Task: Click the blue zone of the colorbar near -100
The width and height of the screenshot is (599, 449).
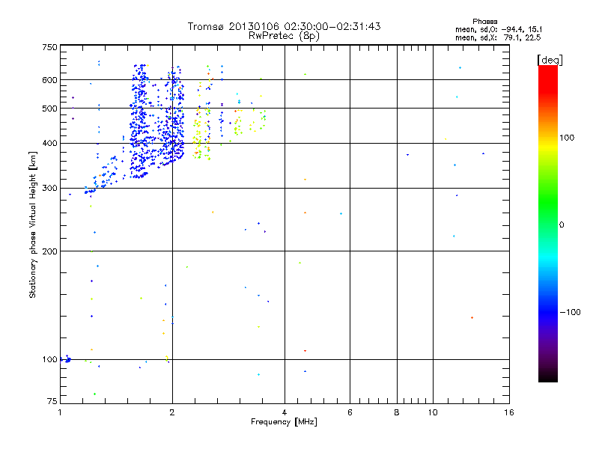Action: (548, 311)
